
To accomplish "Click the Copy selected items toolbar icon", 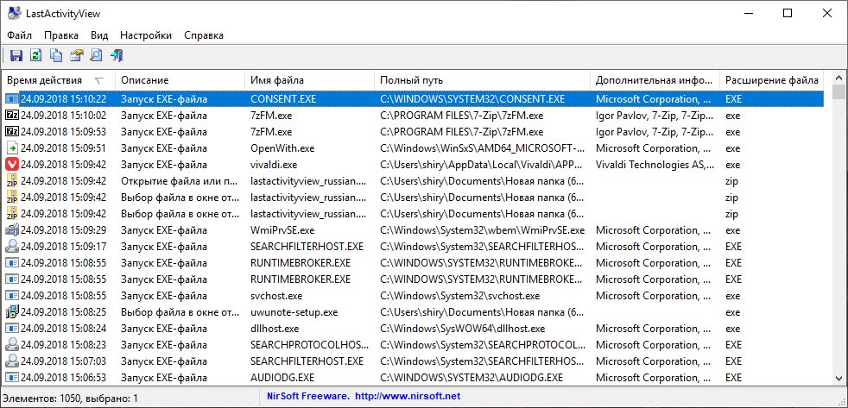I will (56, 55).
